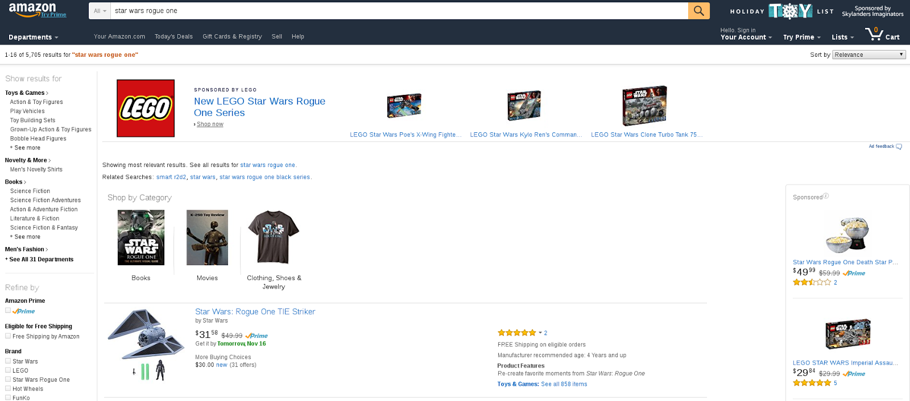This screenshot has height=401, width=910.
Task: Open LEGO Poe's X-Wing Fighter thumbnail
Action: 404,106
